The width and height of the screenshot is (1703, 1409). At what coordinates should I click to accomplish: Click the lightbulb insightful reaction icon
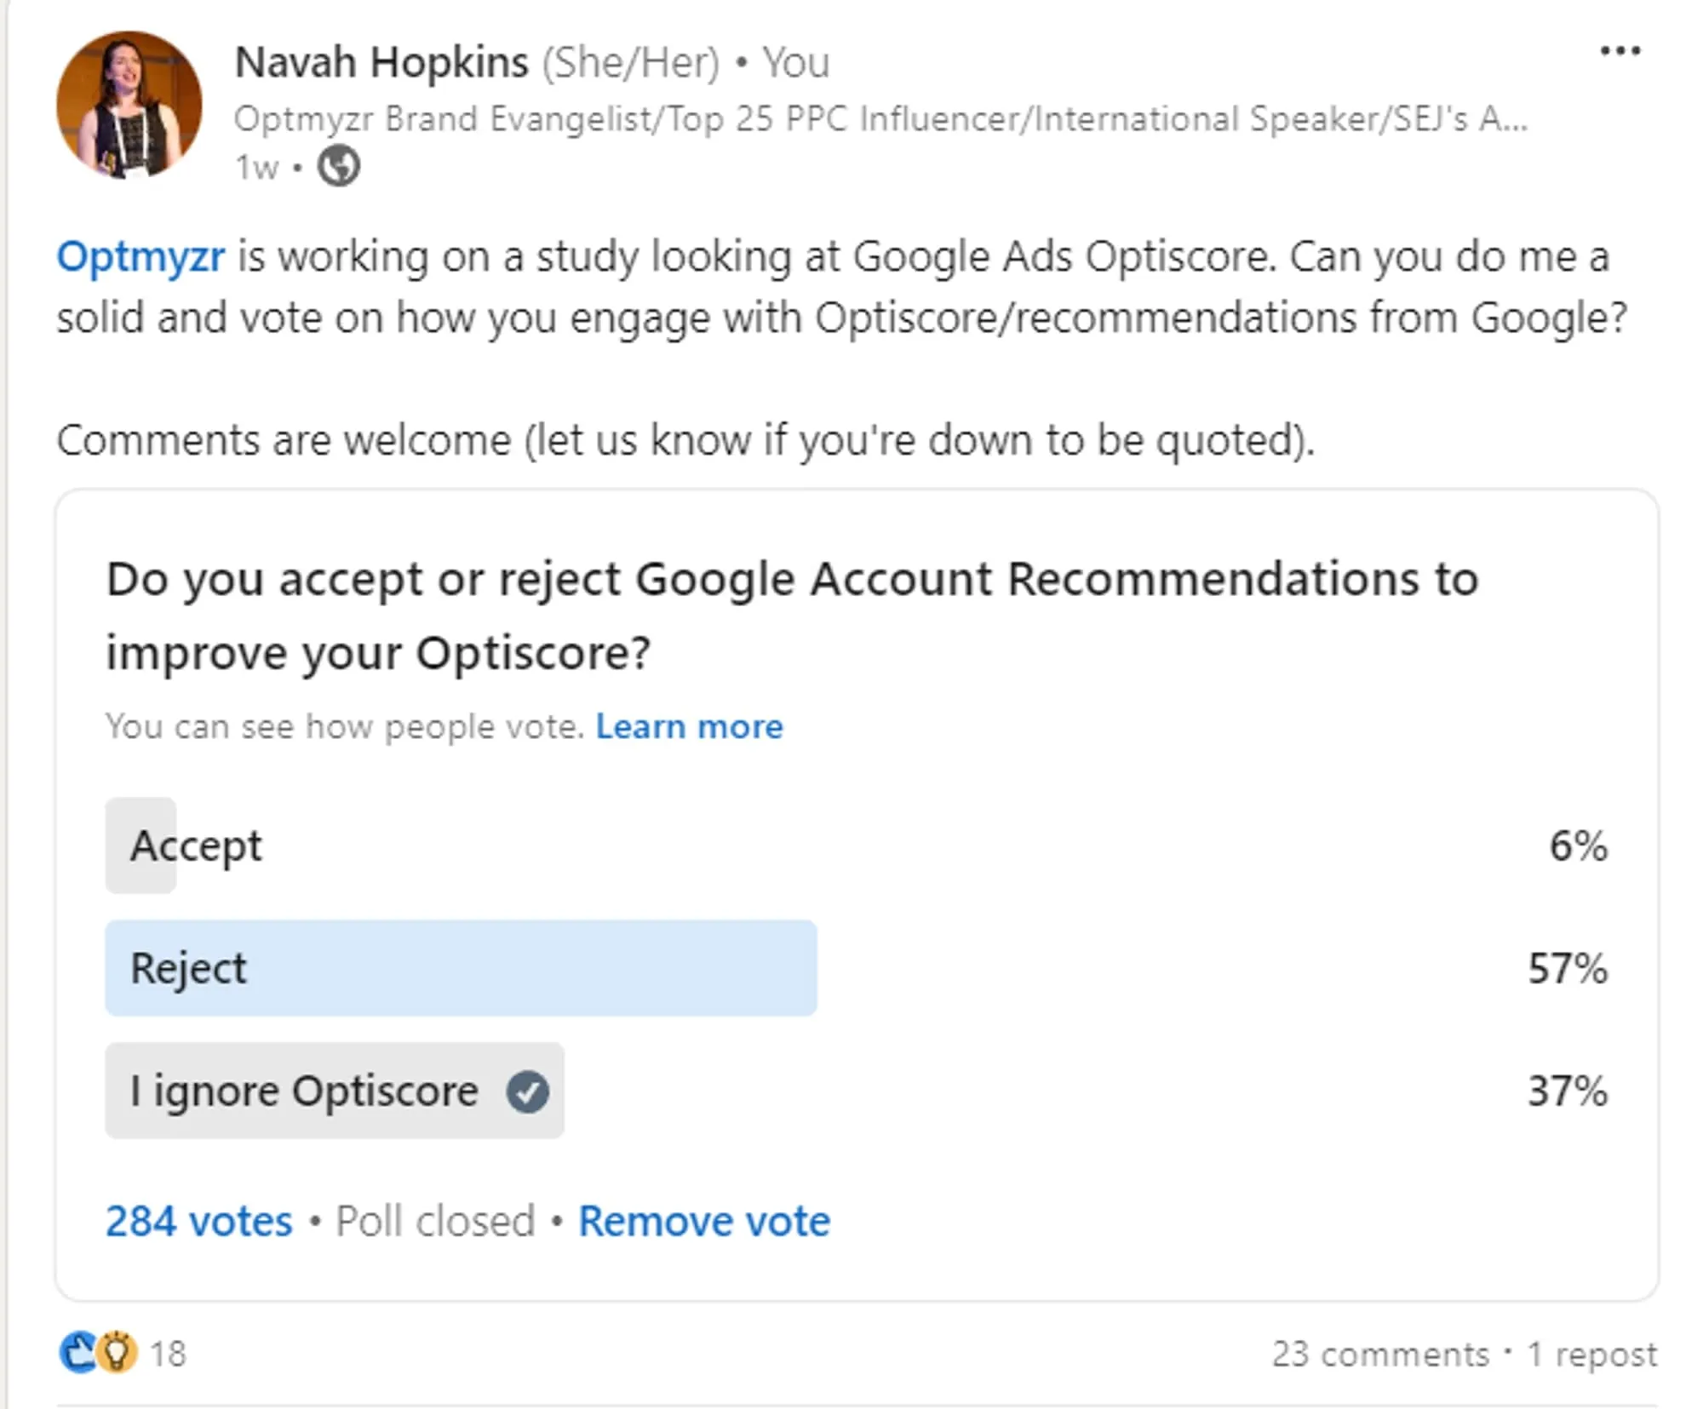pos(117,1352)
